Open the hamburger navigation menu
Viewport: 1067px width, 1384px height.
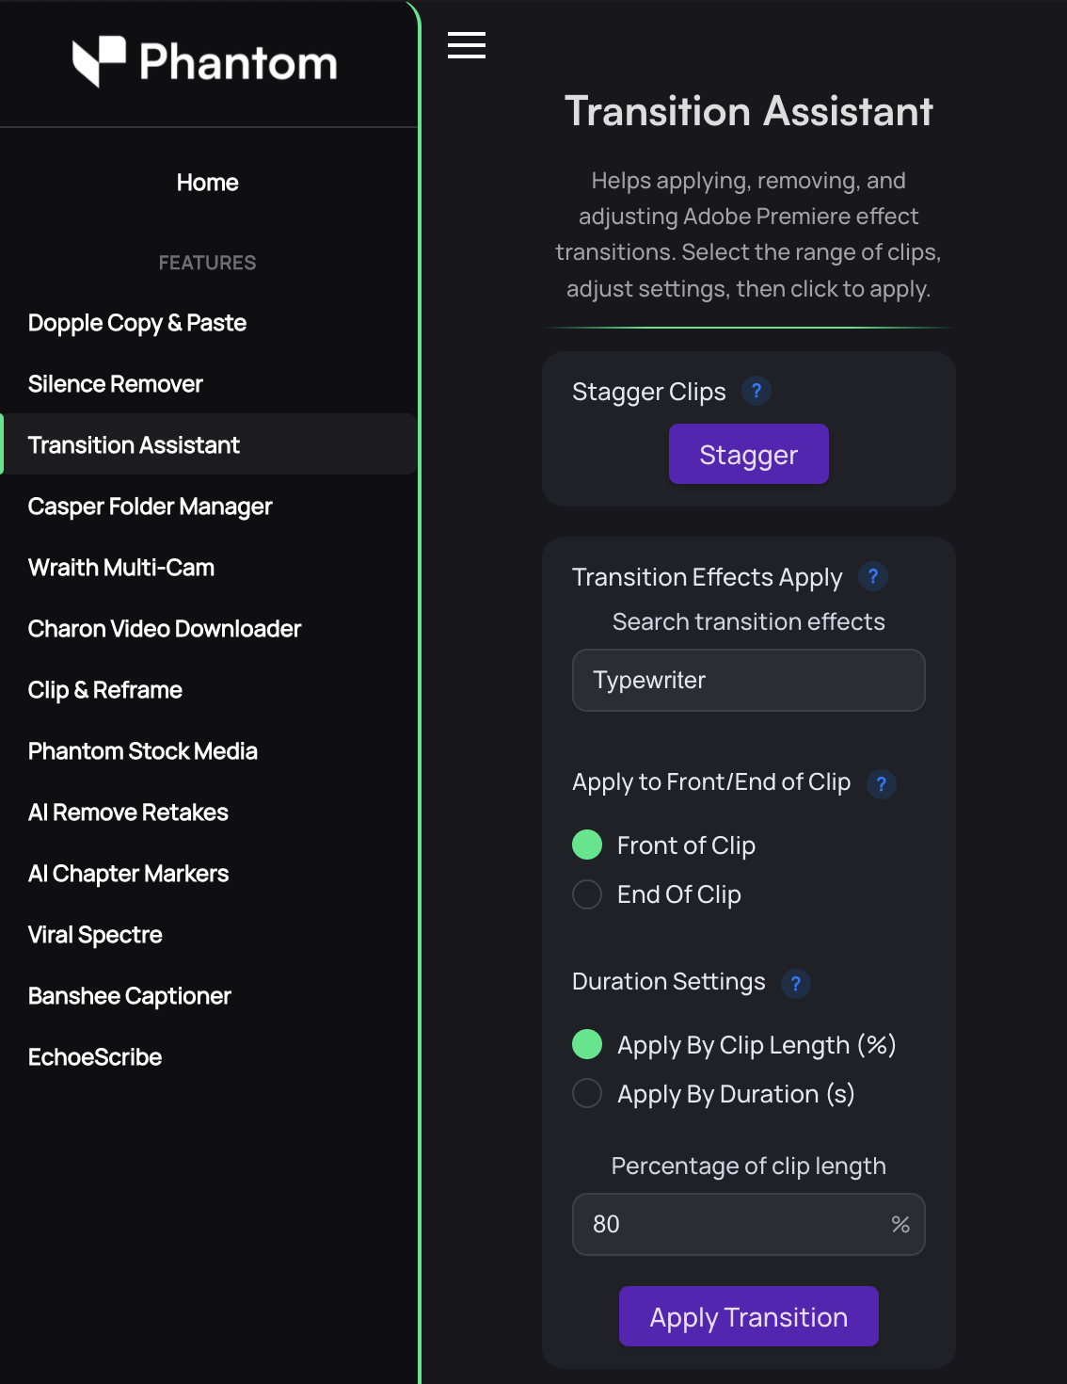(466, 45)
